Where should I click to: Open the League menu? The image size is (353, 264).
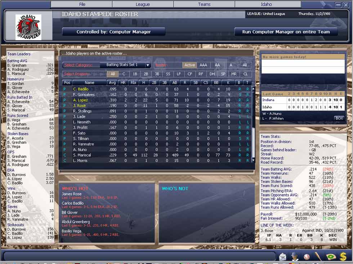pyautogui.click(x=143, y=4)
